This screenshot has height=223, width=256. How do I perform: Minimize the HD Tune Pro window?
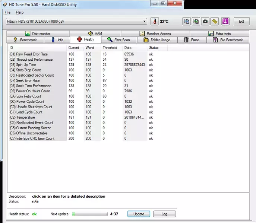155,3
